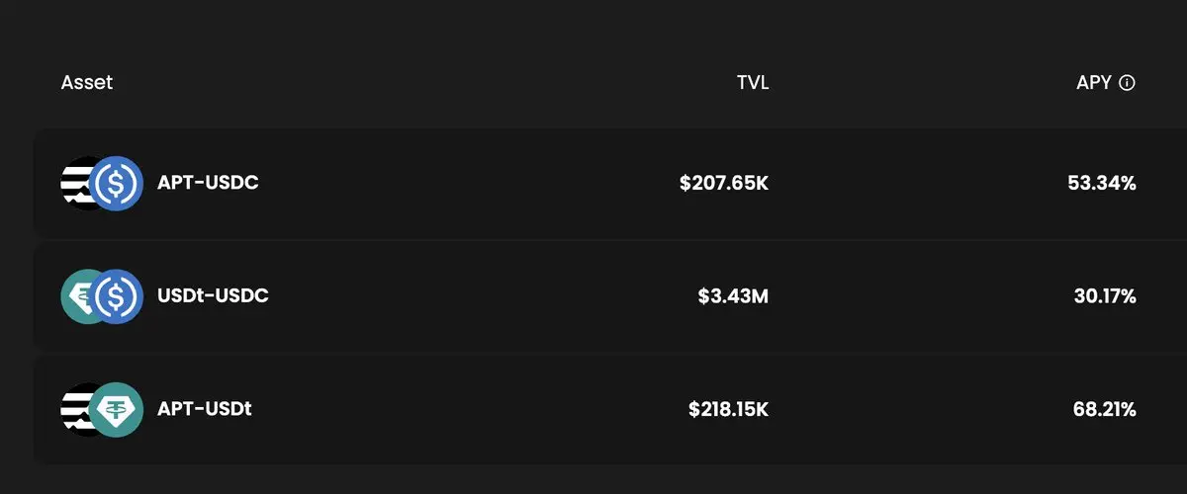Screen dimensions: 1187x494
Task: Click the Aptos logo in APT-USDC row
Action: click(x=77, y=184)
